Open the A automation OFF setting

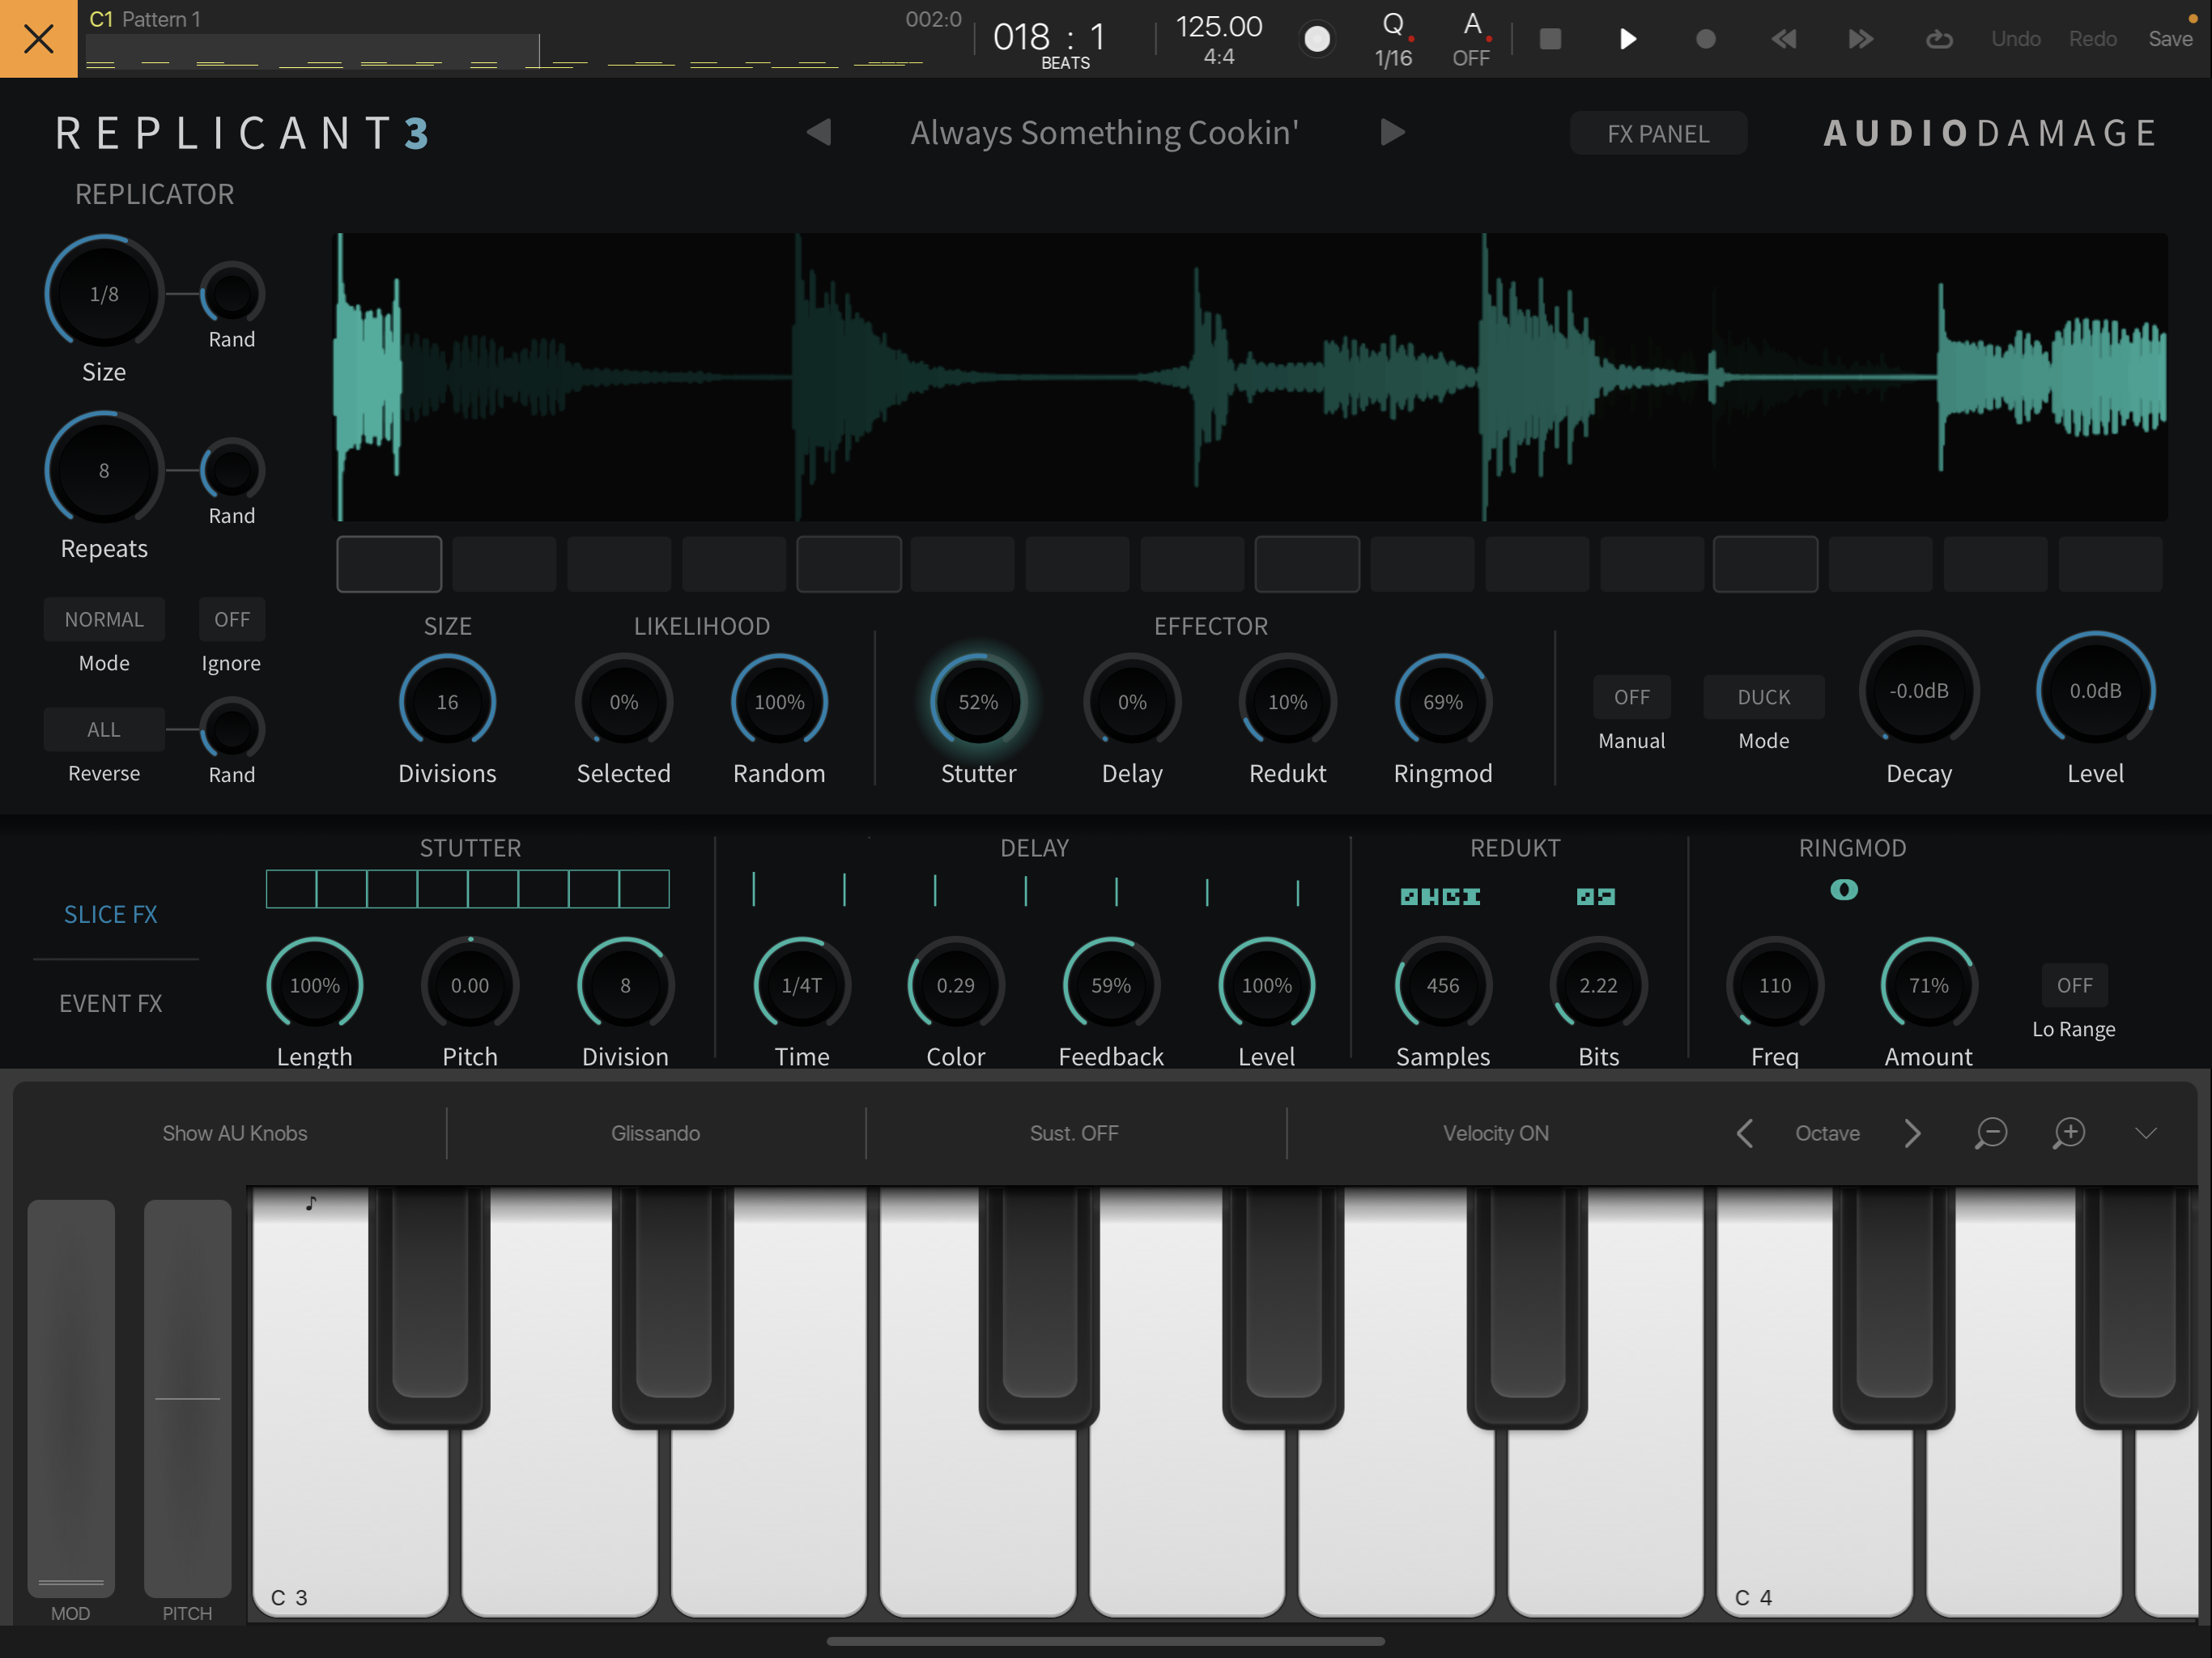(1471, 39)
